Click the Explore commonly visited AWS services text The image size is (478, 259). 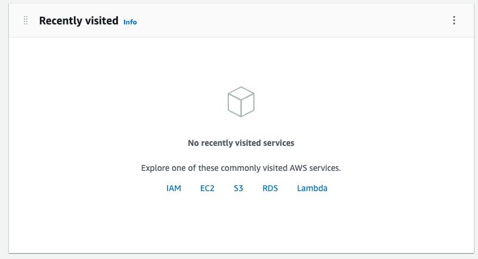coord(241,168)
